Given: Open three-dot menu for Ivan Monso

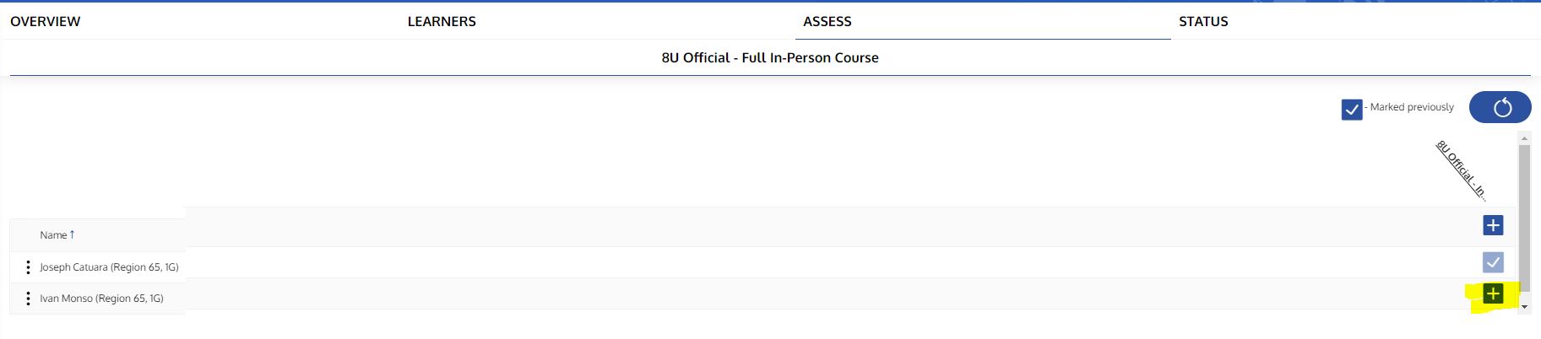Looking at the screenshot, I should click(x=28, y=299).
